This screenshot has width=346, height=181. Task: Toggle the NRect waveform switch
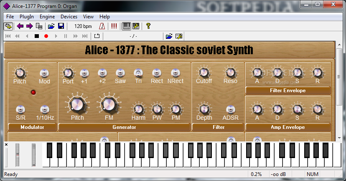point(176,73)
